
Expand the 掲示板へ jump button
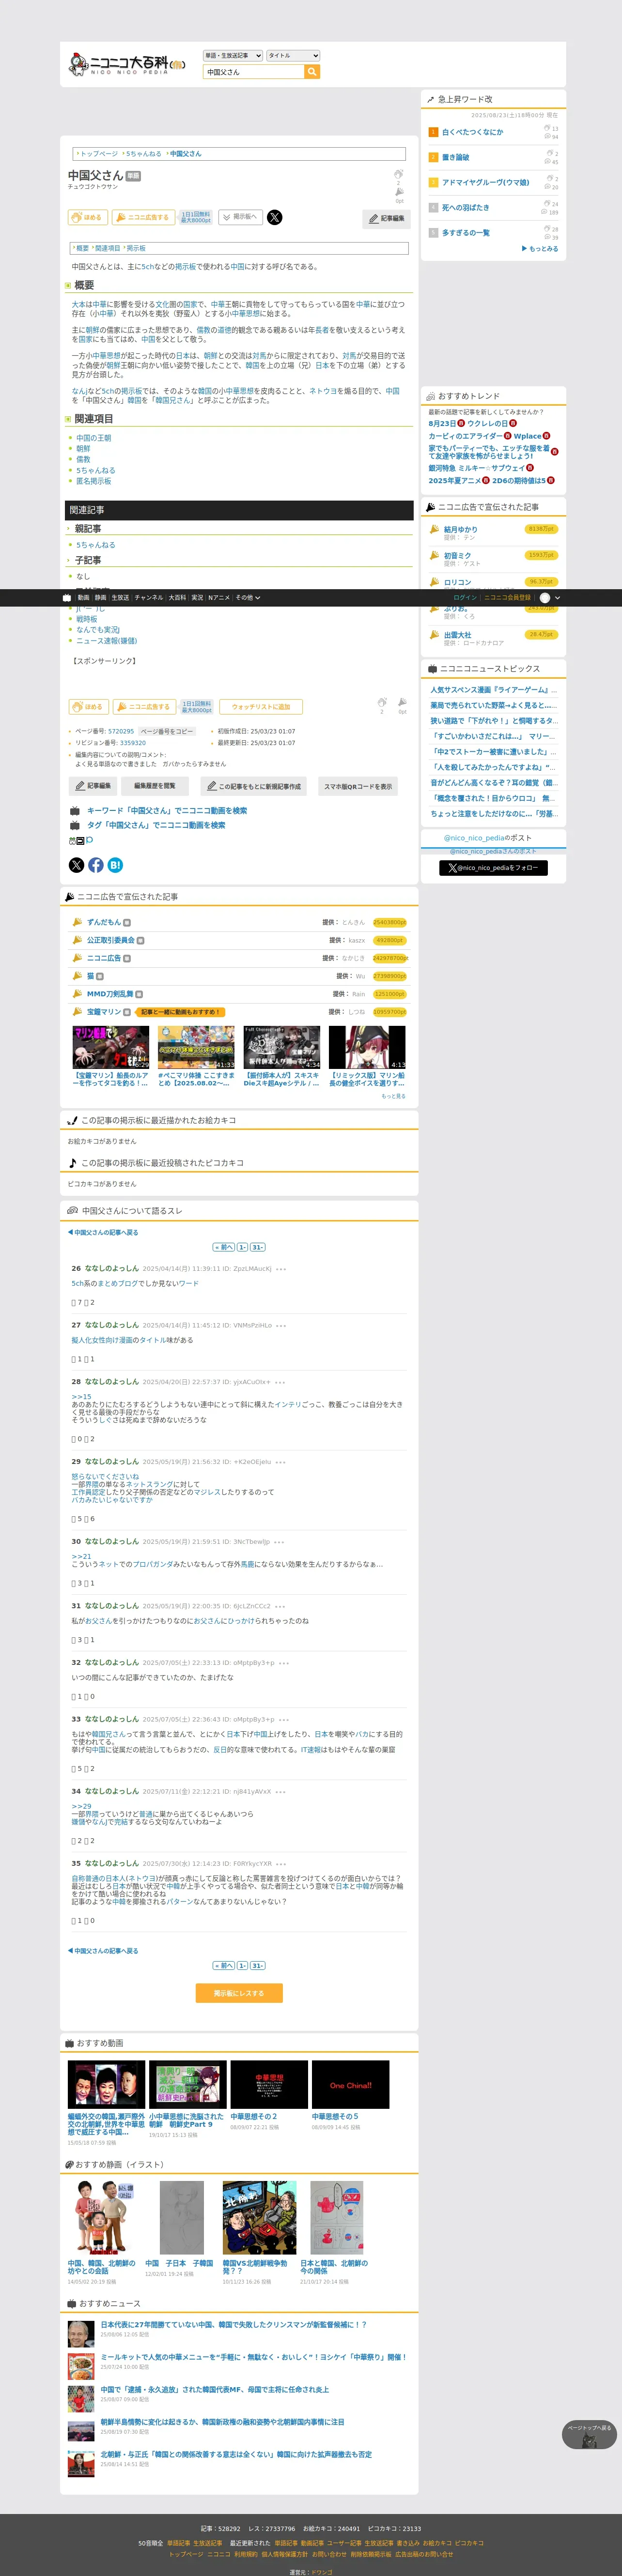point(240,217)
